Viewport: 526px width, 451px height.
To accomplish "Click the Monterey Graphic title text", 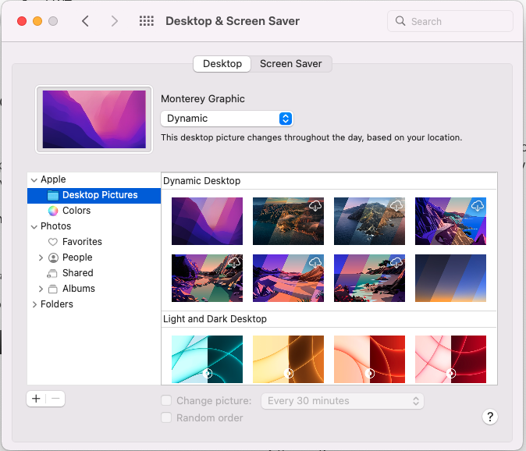I will 203,99.
